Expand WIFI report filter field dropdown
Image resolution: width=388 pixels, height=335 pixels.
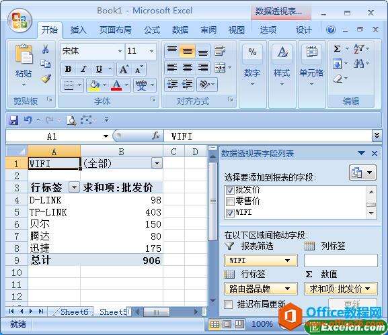tap(287, 260)
